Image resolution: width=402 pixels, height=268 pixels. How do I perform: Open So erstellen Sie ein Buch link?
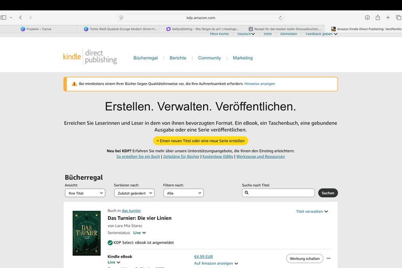click(x=138, y=157)
